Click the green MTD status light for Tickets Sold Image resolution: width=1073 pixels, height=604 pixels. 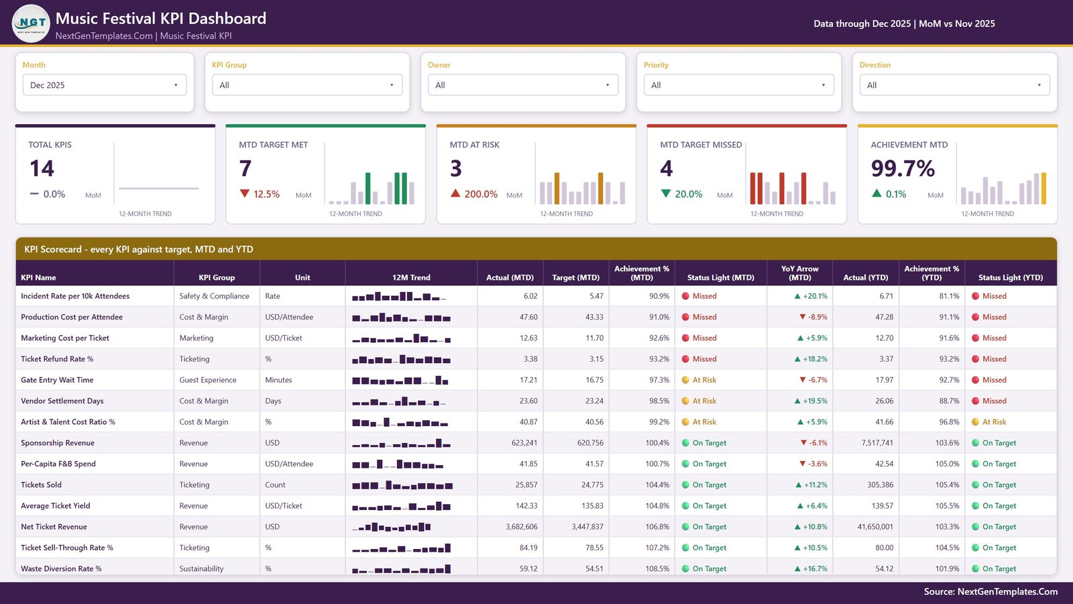(686, 485)
